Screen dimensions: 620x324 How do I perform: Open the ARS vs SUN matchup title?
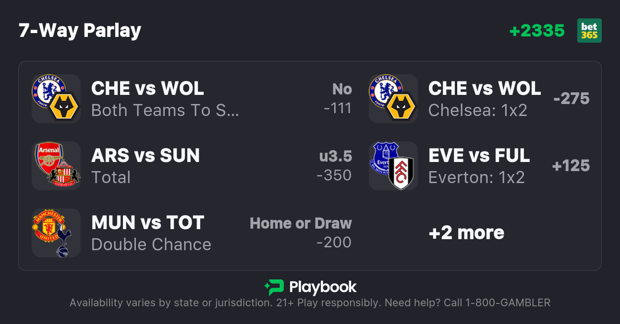[146, 156]
